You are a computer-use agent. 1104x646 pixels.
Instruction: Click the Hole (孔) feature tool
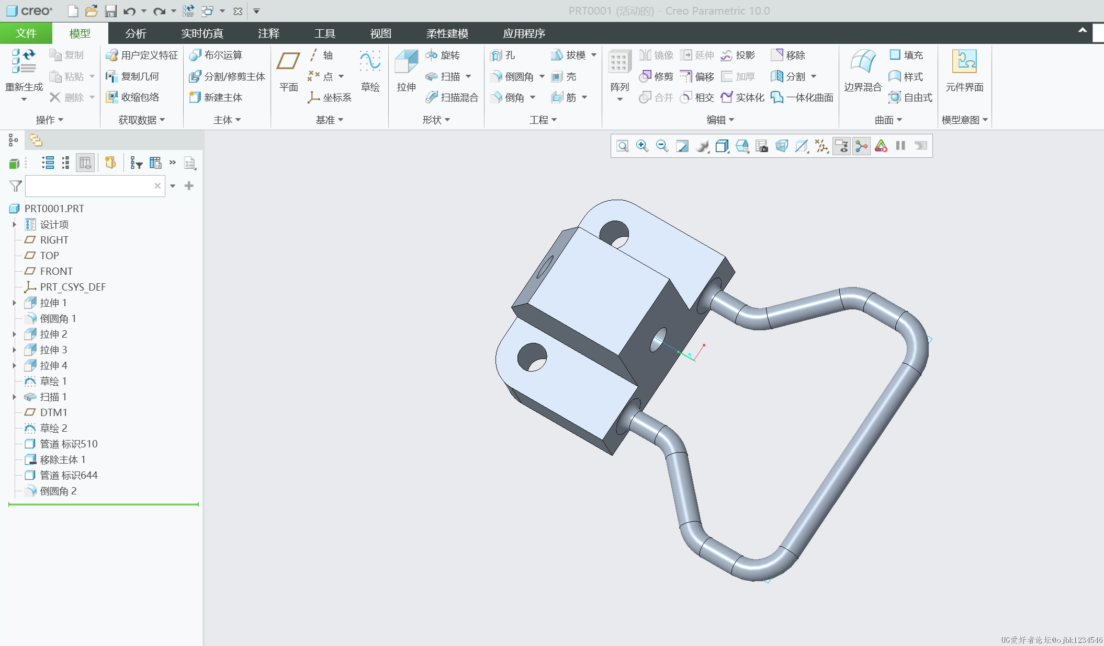pyautogui.click(x=502, y=55)
